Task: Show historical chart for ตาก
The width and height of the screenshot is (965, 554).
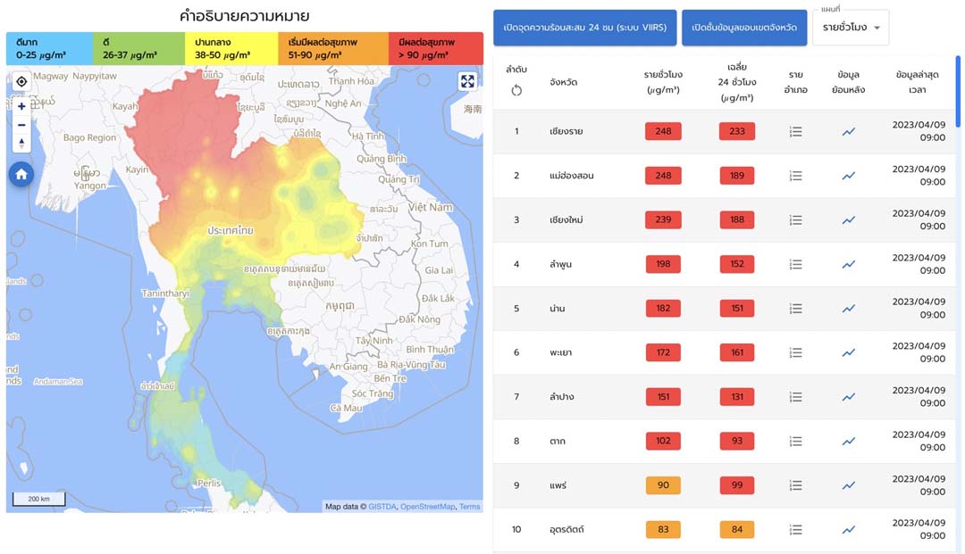Action: [848, 442]
